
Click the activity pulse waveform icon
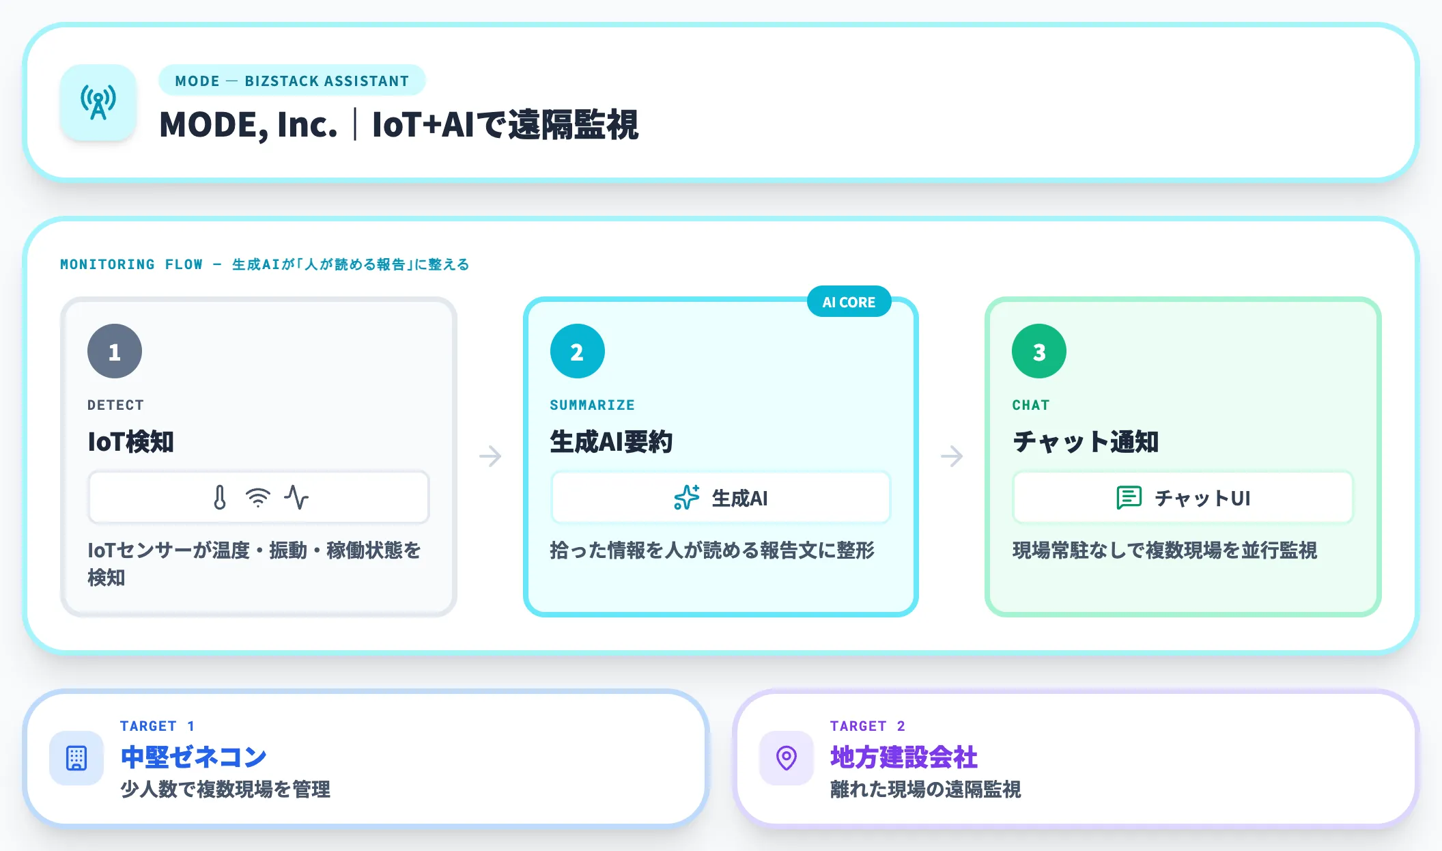(296, 498)
